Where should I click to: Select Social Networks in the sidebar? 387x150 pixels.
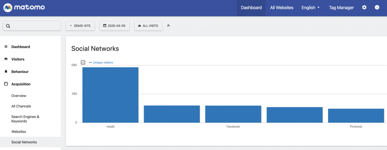click(x=30, y=142)
